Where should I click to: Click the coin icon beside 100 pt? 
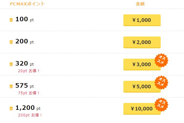click(x=11, y=20)
